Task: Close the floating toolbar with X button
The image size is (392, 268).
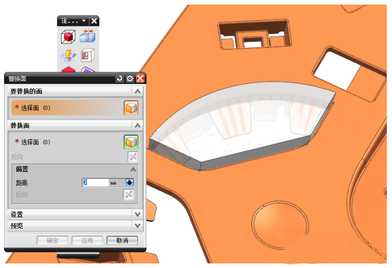Action: click(95, 21)
